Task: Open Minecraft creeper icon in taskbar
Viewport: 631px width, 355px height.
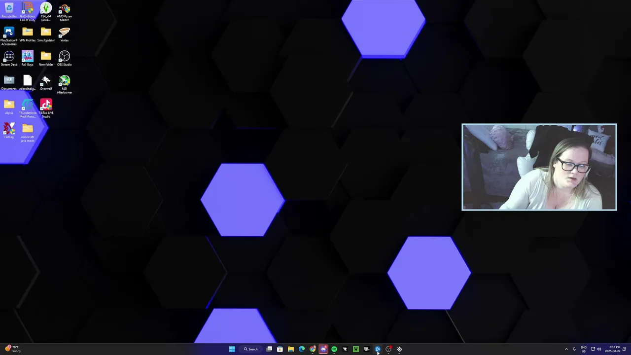Action: click(x=355, y=349)
